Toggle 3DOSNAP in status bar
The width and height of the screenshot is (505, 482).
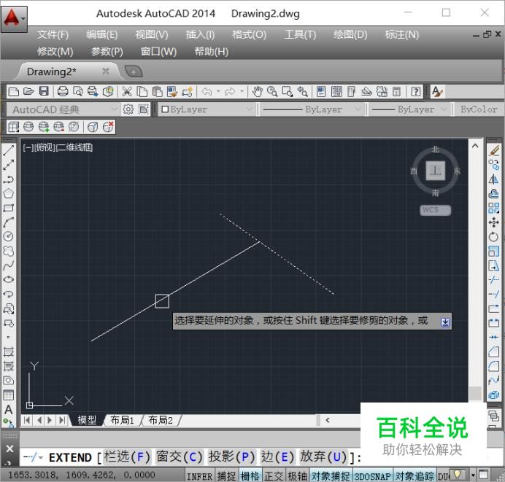373,476
